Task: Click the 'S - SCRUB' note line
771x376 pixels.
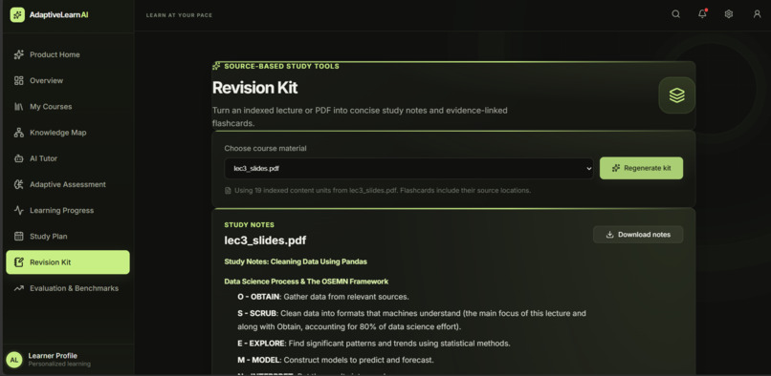Action: (411, 320)
